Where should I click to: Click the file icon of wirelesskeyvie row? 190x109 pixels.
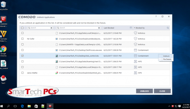(56, 39)
